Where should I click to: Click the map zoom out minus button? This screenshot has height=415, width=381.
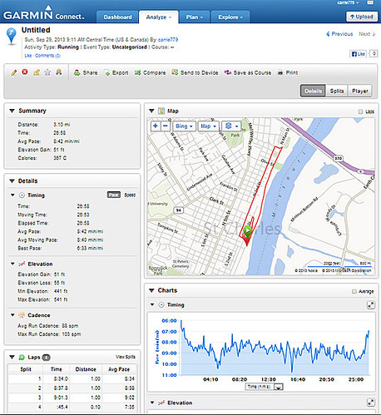pos(165,126)
